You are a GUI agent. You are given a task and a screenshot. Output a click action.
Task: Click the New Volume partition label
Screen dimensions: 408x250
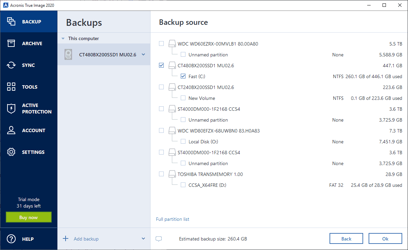pyautogui.click(x=202, y=98)
